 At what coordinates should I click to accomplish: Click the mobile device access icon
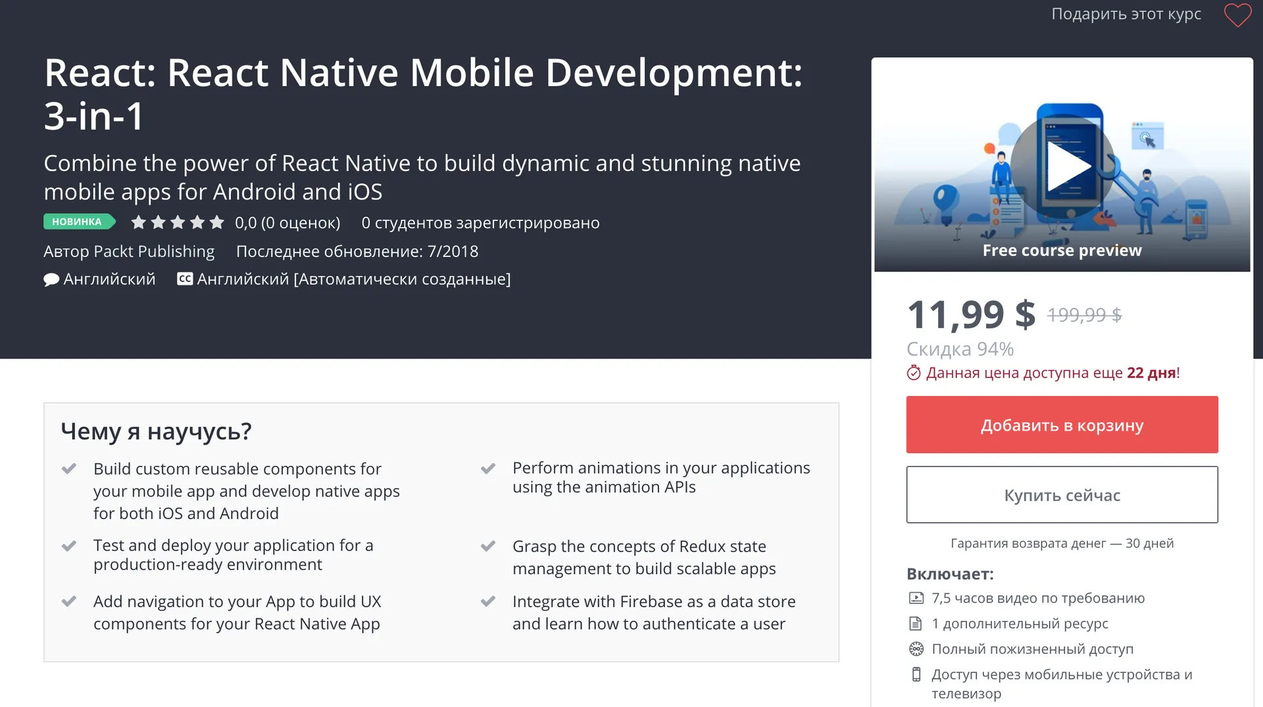click(x=916, y=674)
